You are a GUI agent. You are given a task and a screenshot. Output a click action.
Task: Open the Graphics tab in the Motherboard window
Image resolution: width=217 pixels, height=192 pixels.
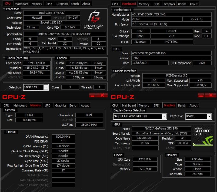169,4
